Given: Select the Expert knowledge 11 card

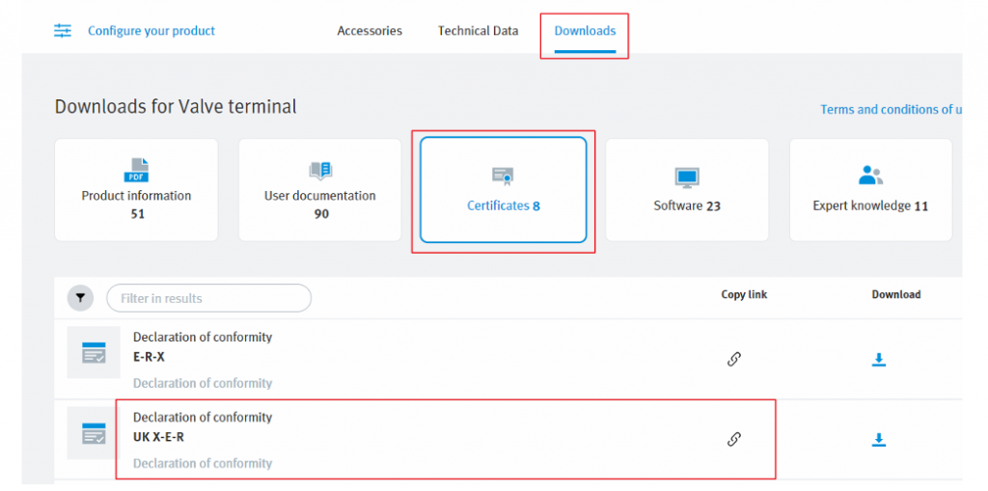Looking at the screenshot, I should [871, 190].
